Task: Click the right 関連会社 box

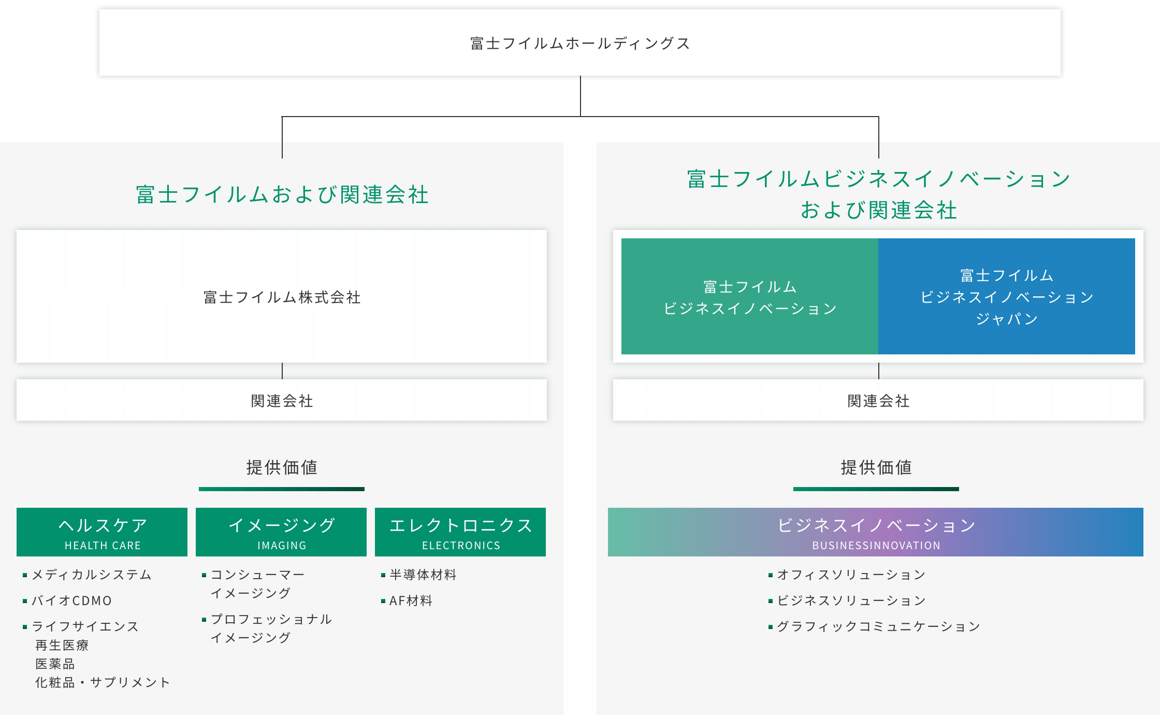Action: click(x=878, y=401)
